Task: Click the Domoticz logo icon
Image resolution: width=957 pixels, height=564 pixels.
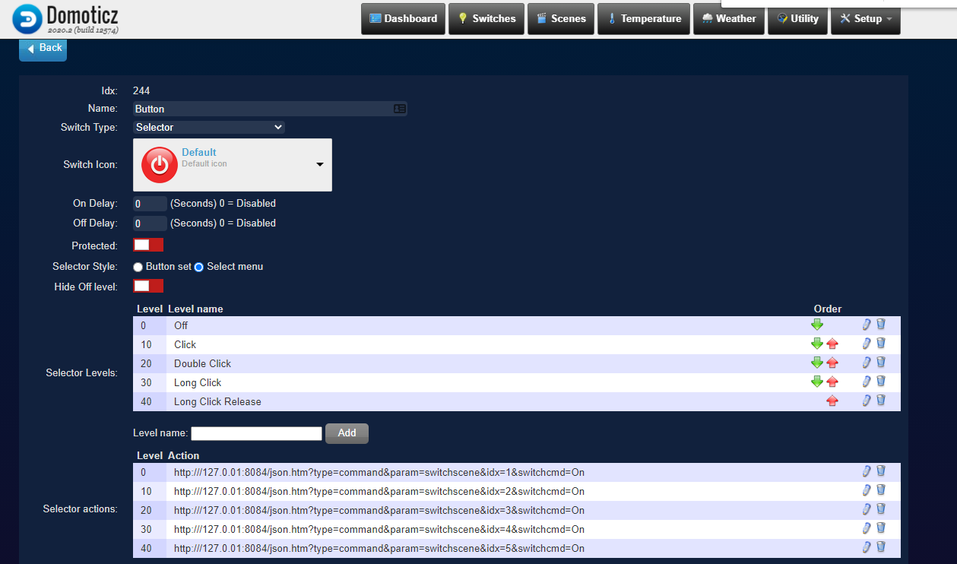Action: click(27, 19)
